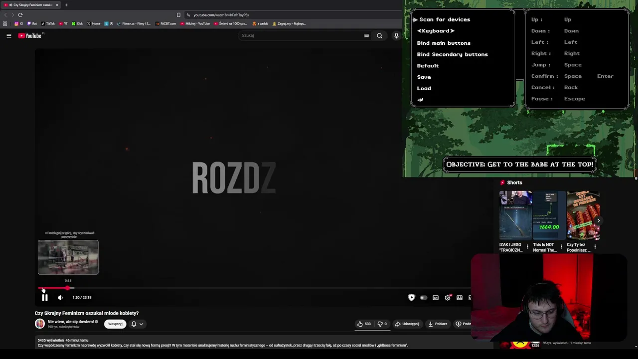Open the FACEIT.com bookmark
The height and width of the screenshot is (359, 638).
166,23
